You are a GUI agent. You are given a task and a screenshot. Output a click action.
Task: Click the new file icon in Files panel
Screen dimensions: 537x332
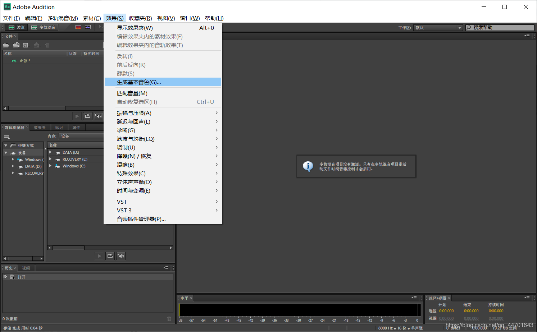[26, 45]
